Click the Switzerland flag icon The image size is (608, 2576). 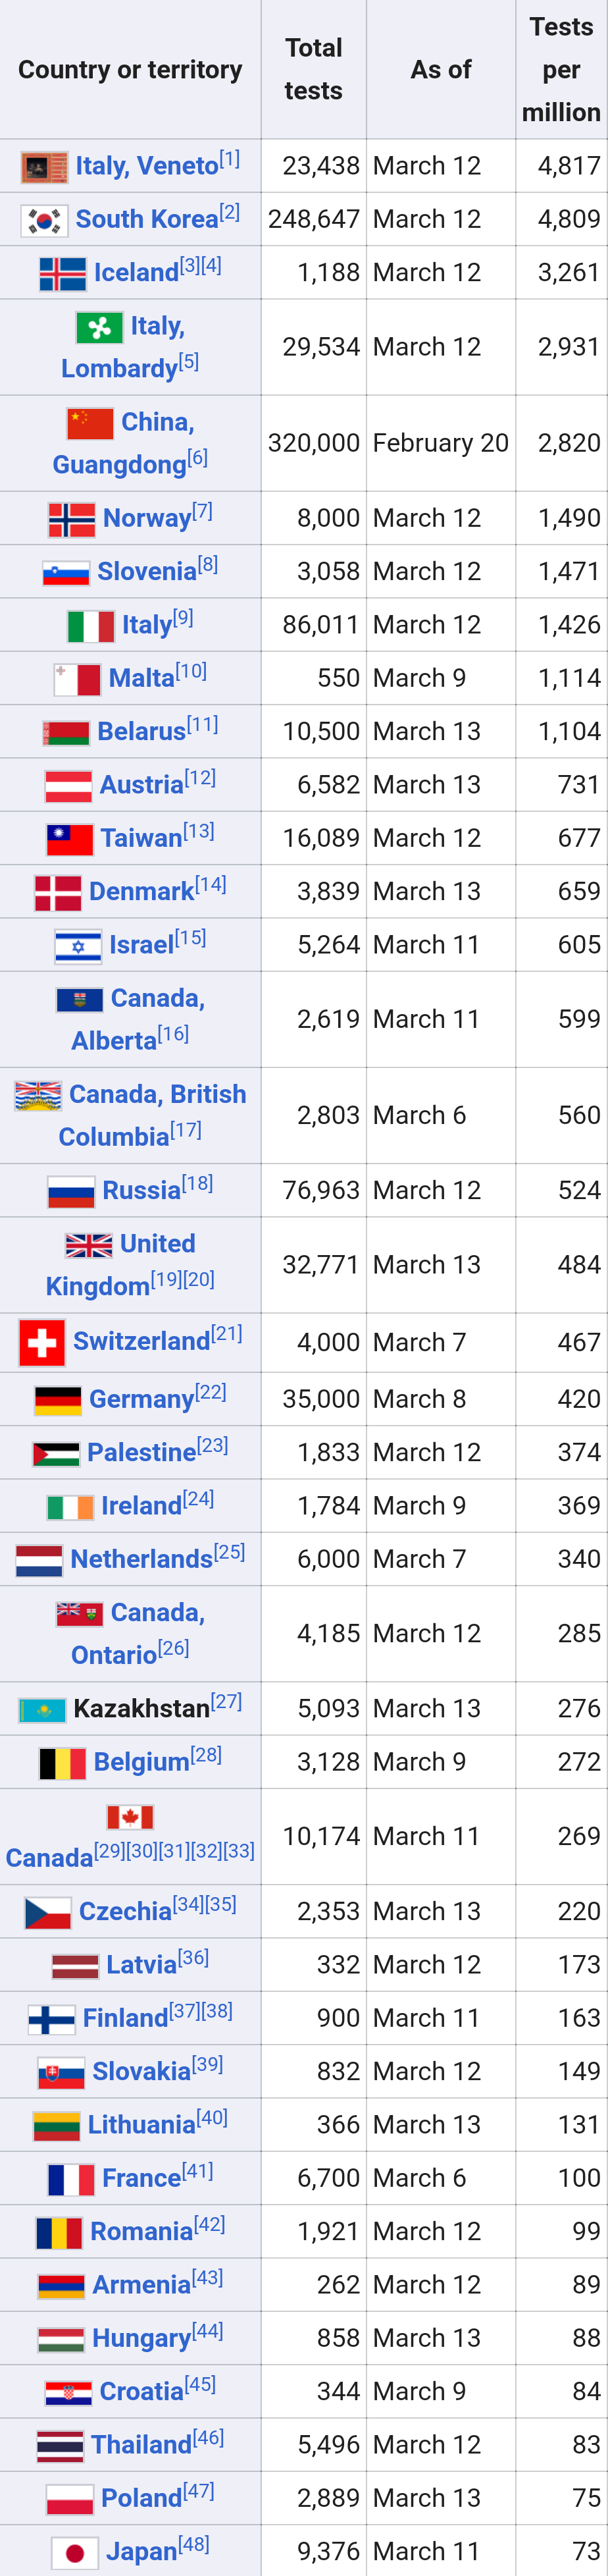pos(42,1342)
